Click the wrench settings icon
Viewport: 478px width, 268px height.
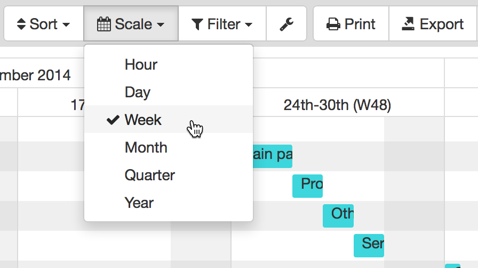tap(286, 24)
